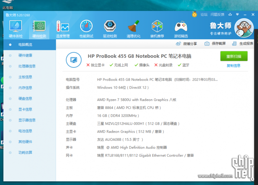Click 惠普 8864 motherboard value

[x=129, y=108]
